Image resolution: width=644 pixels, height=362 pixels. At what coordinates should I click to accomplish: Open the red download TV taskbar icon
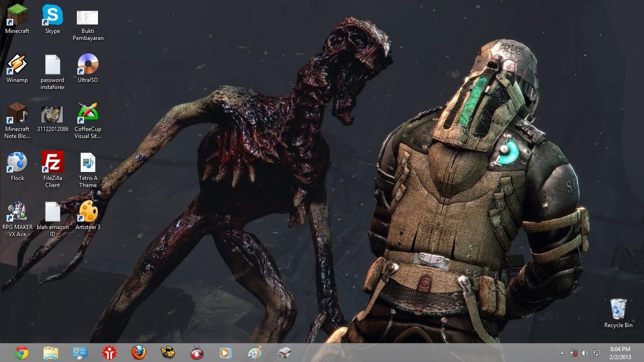tap(197, 353)
